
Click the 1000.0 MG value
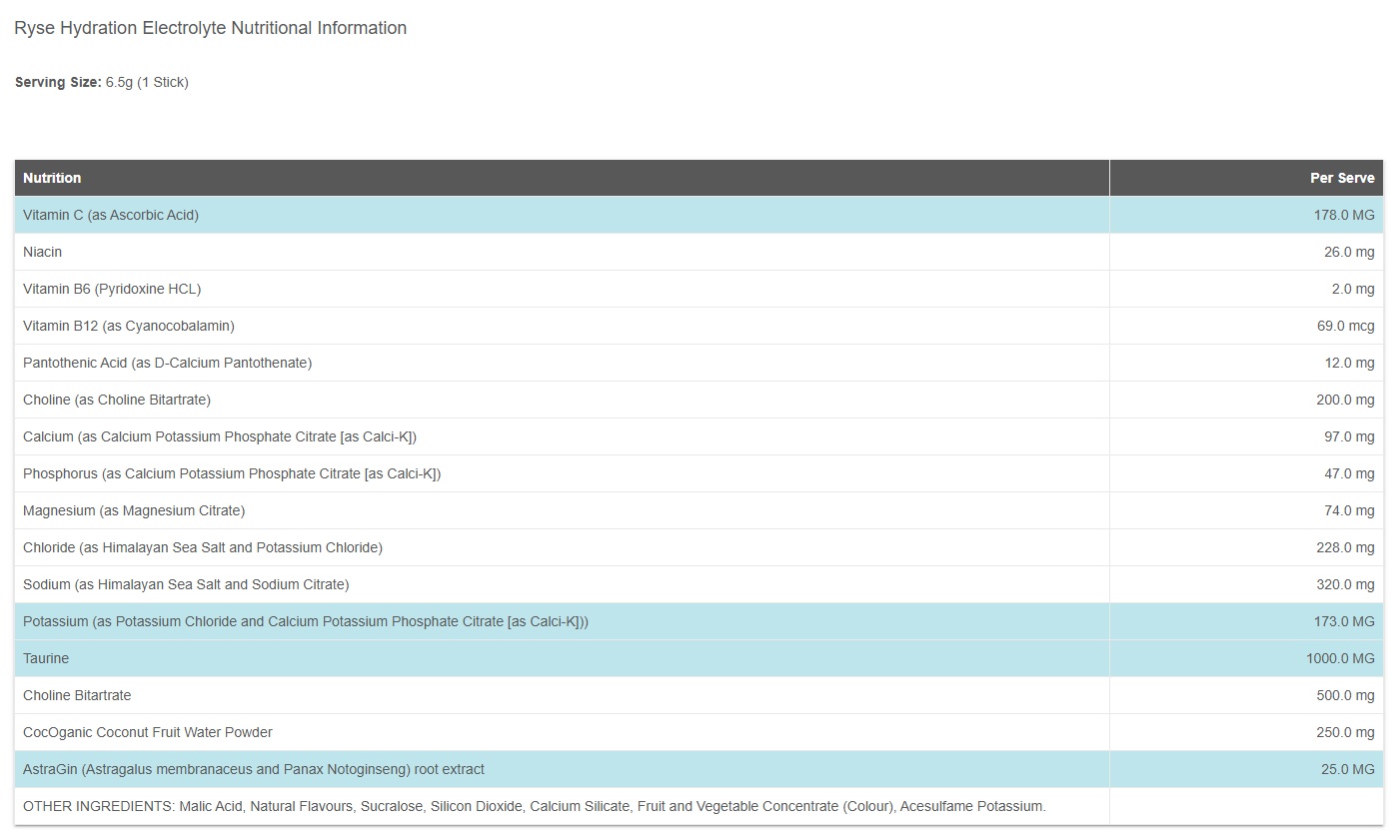1340,658
